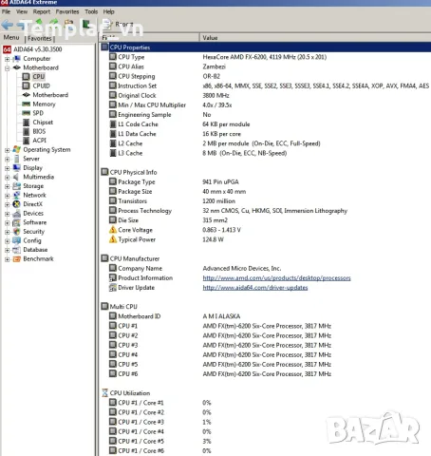Select the Motherboard sub-item icon under CPUID

click(27, 95)
